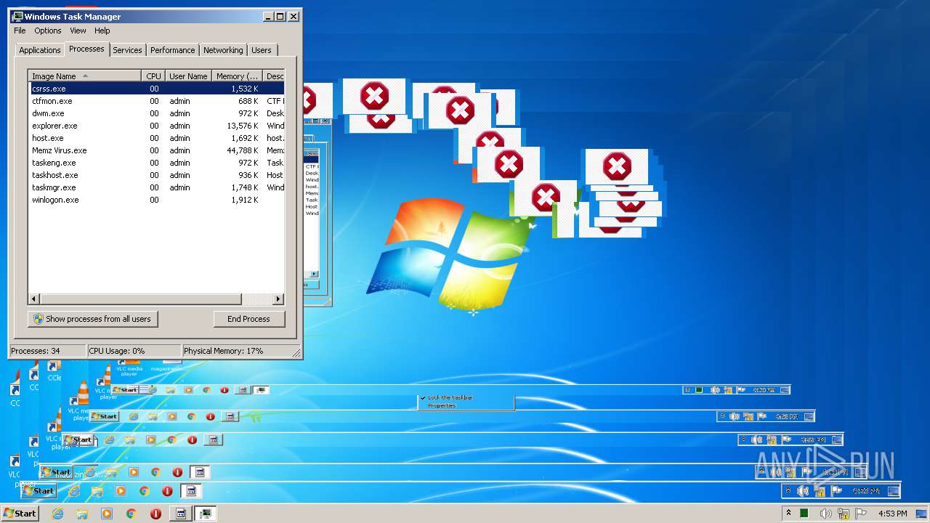Open the Action Center flag icon
This screenshot has width=930, height=523.
pyautogui.click(x=862, y=514)
